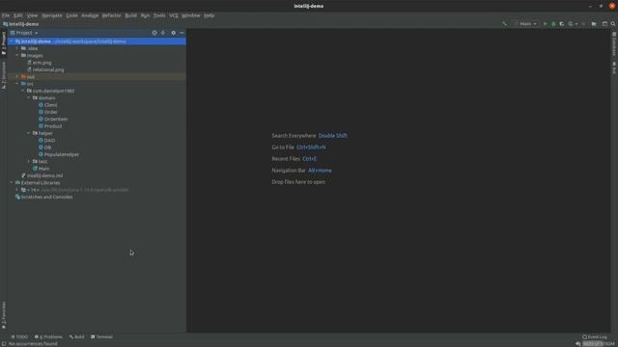618x347 pixels.
Task: Open the Analyze menu
Action: pyautogui.click(x=90, y=15)
